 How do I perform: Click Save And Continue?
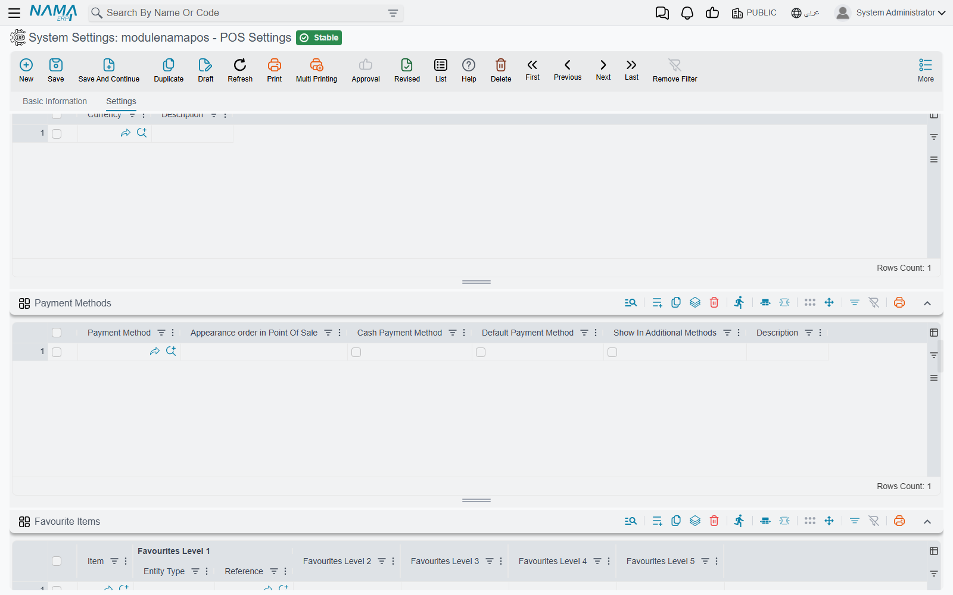click(x=109, y=70)
